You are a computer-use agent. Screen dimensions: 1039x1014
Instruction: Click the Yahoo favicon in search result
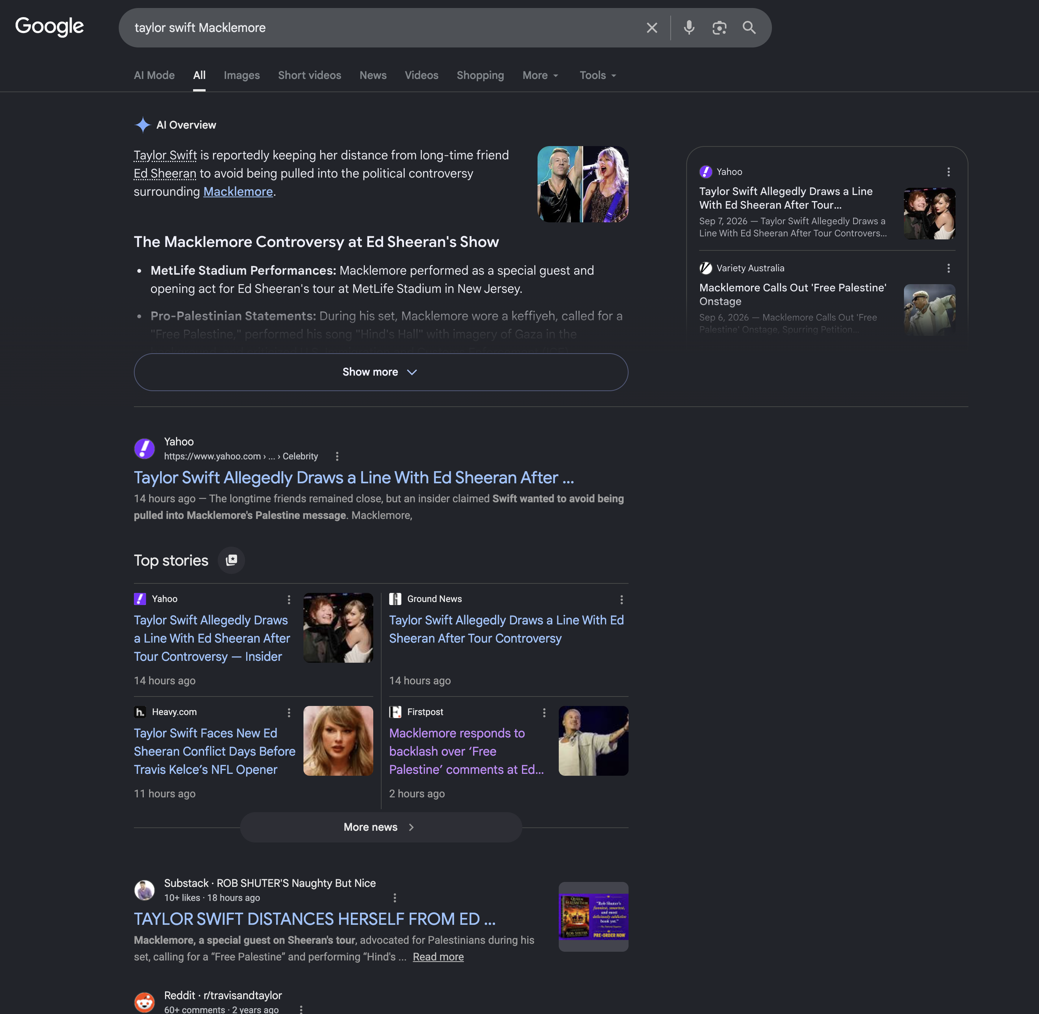(x=144, y=448)
